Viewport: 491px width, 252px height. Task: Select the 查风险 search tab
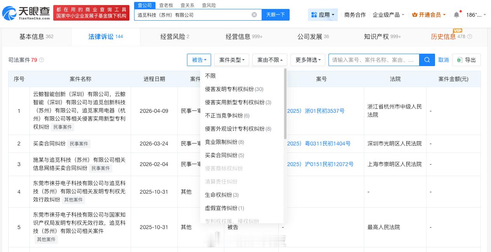click(209, 5)
